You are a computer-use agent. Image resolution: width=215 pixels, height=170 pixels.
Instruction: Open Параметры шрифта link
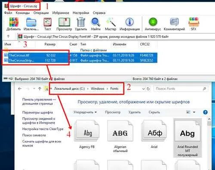(x=37, y=112)
